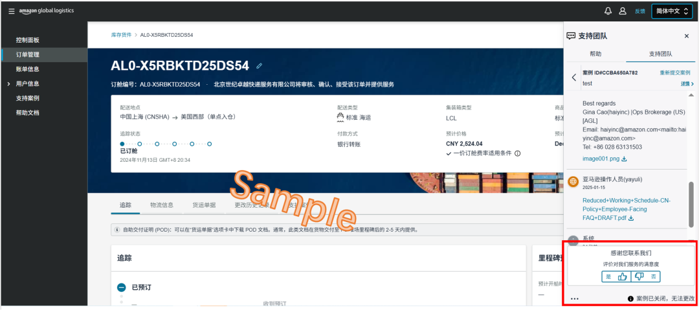Image resolution: width=699 pixels, height=310 pixels.
Task: Open the 简体中文 language dropdown
Action: 672,11
